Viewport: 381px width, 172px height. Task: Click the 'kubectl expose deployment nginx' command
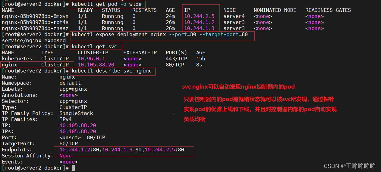tap(160, 34)
